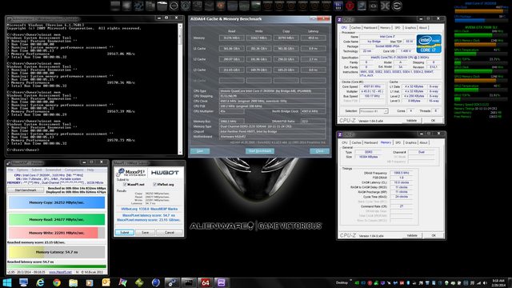Switch to SPD tab in lower CPU-Z
Screen dimensions: 512x288
(398, 142)
